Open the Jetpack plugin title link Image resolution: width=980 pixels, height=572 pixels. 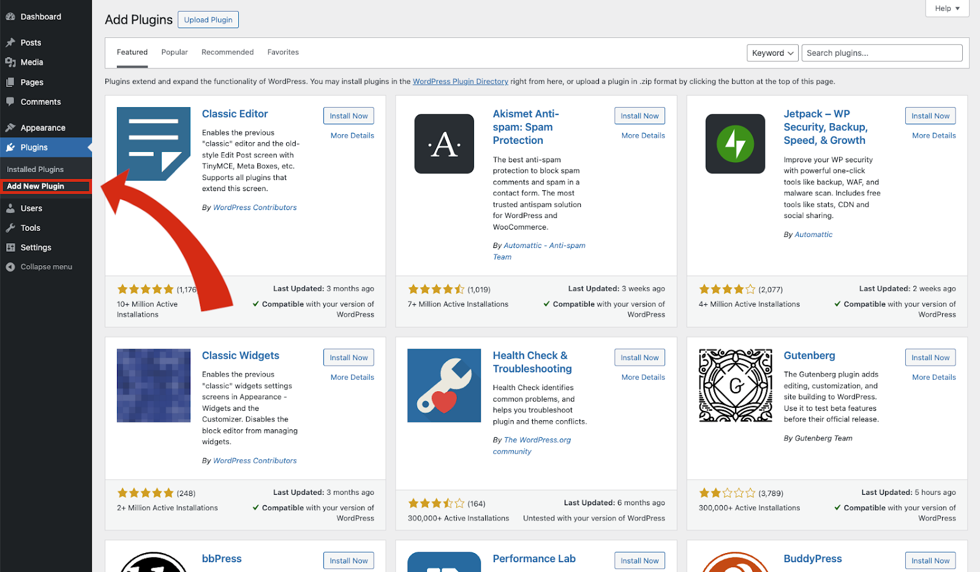(x=825, y=127)
